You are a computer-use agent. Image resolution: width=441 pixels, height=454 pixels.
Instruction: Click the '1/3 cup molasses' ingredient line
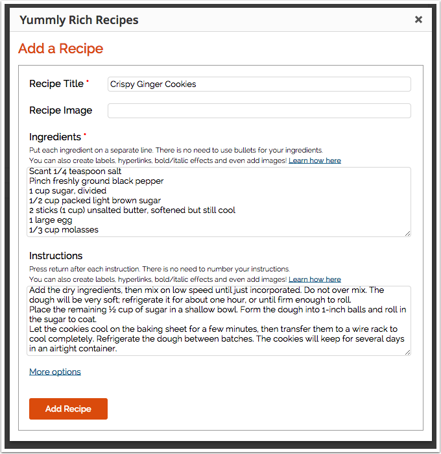(x=64, y=230)
